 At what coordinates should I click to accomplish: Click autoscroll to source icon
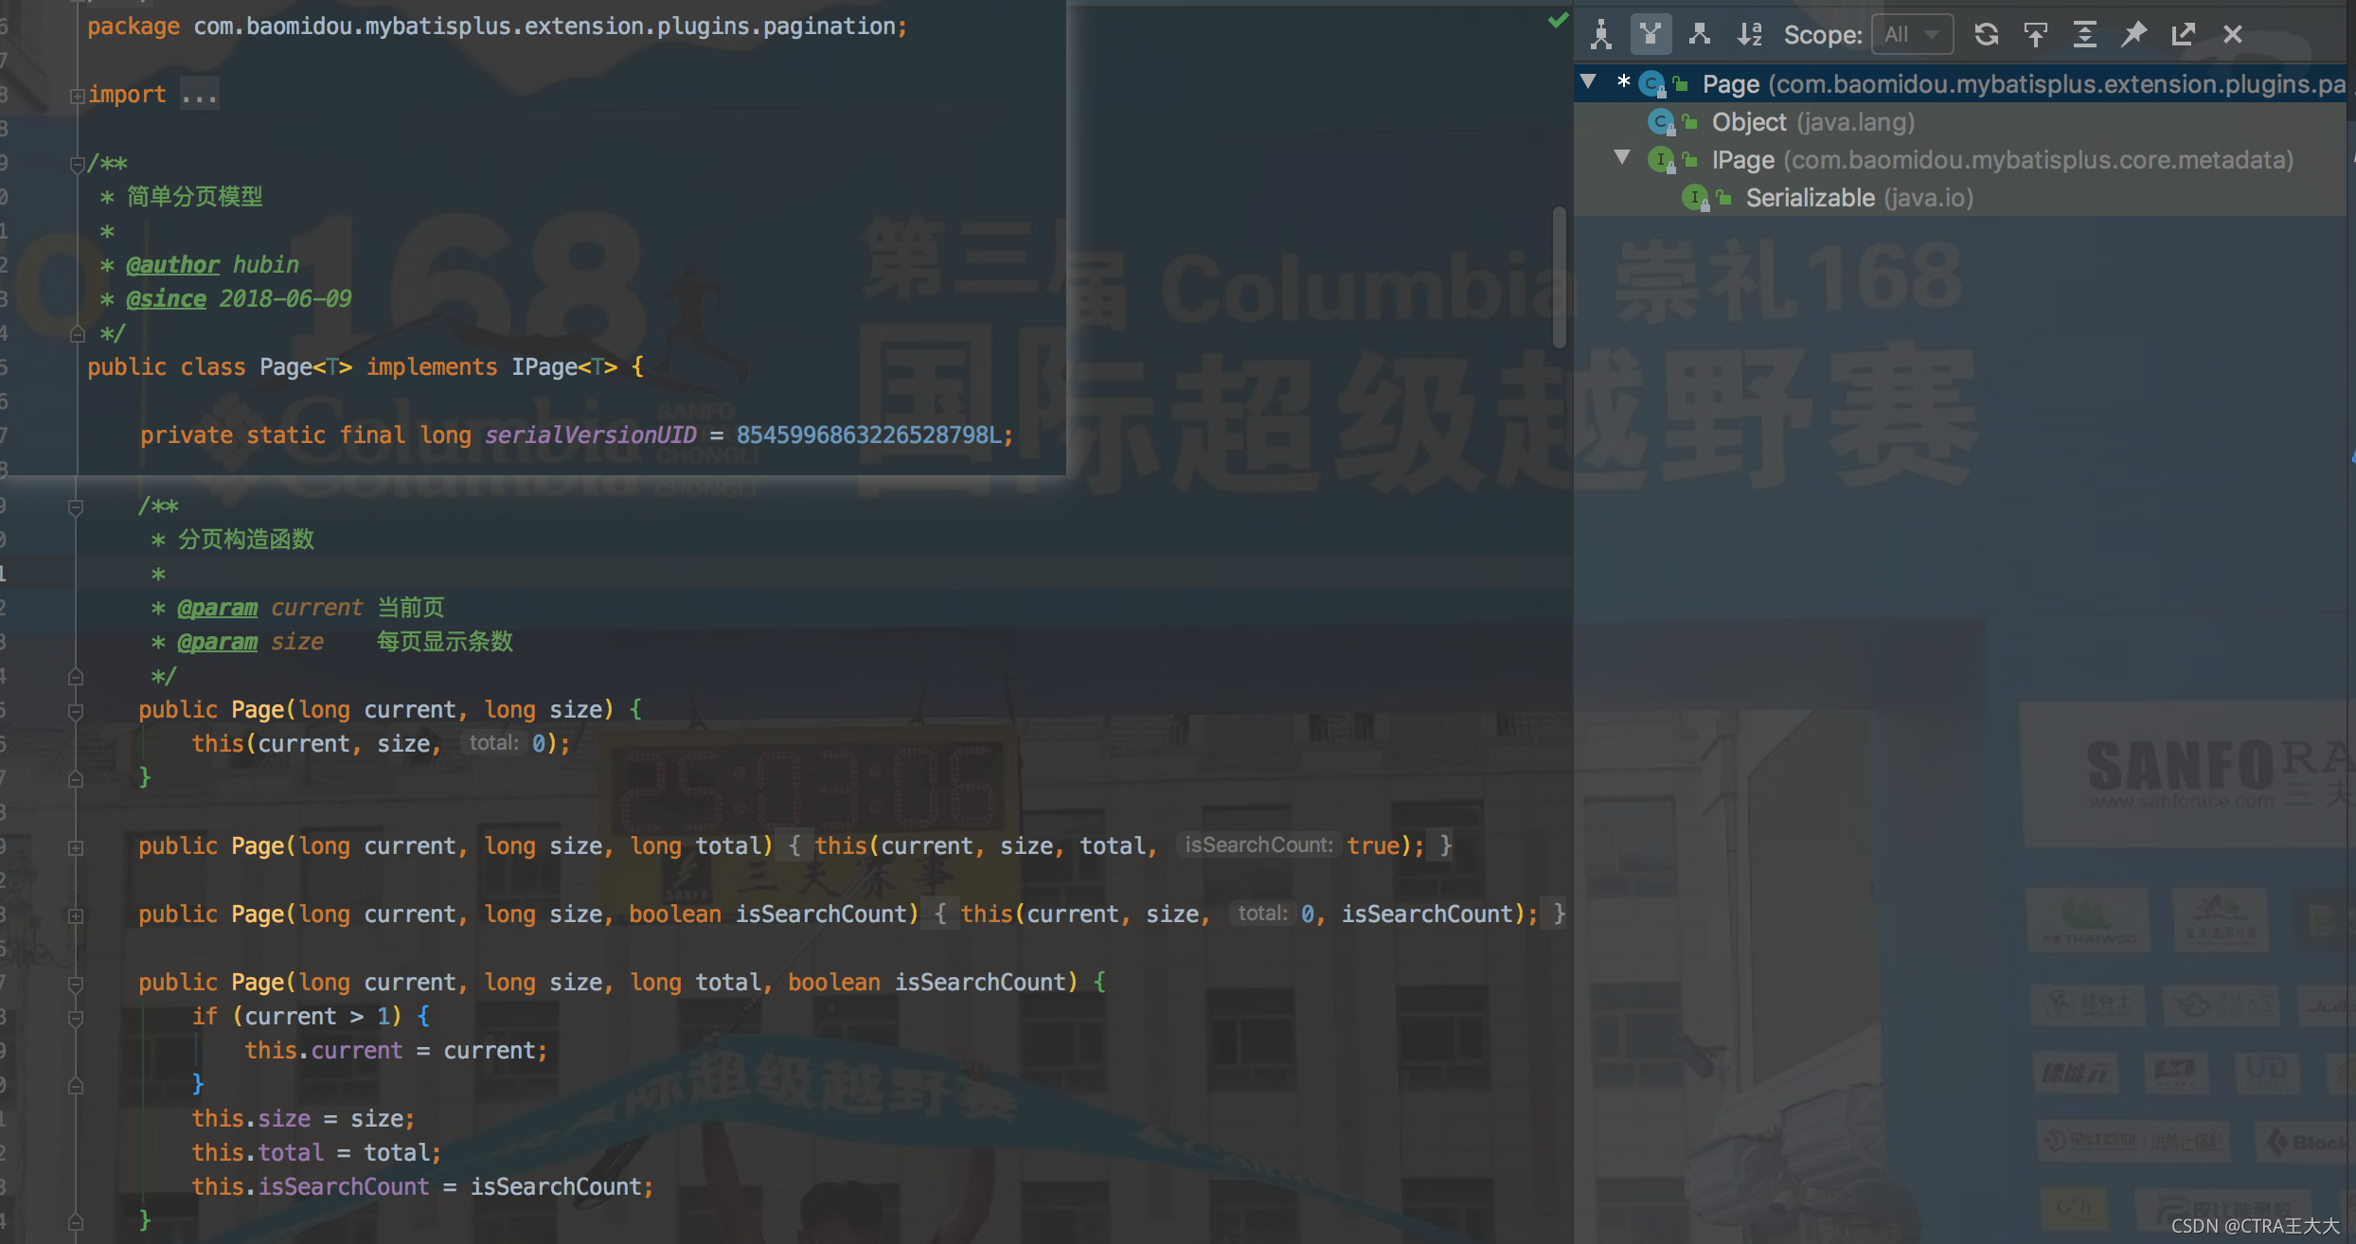point(2036,35)
